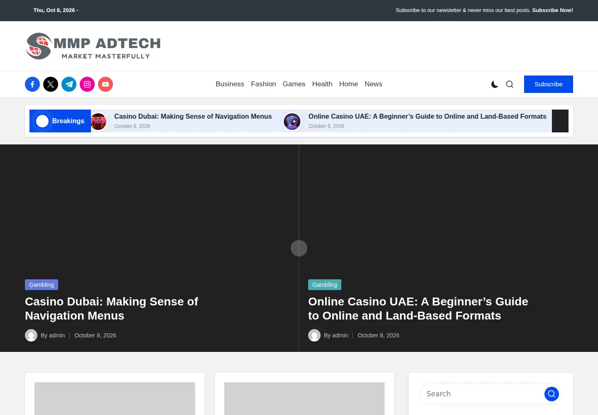Click admin avatar under Online Casino UAE article
The width and height of the screenshot is (598, 415).
(314, 335)
